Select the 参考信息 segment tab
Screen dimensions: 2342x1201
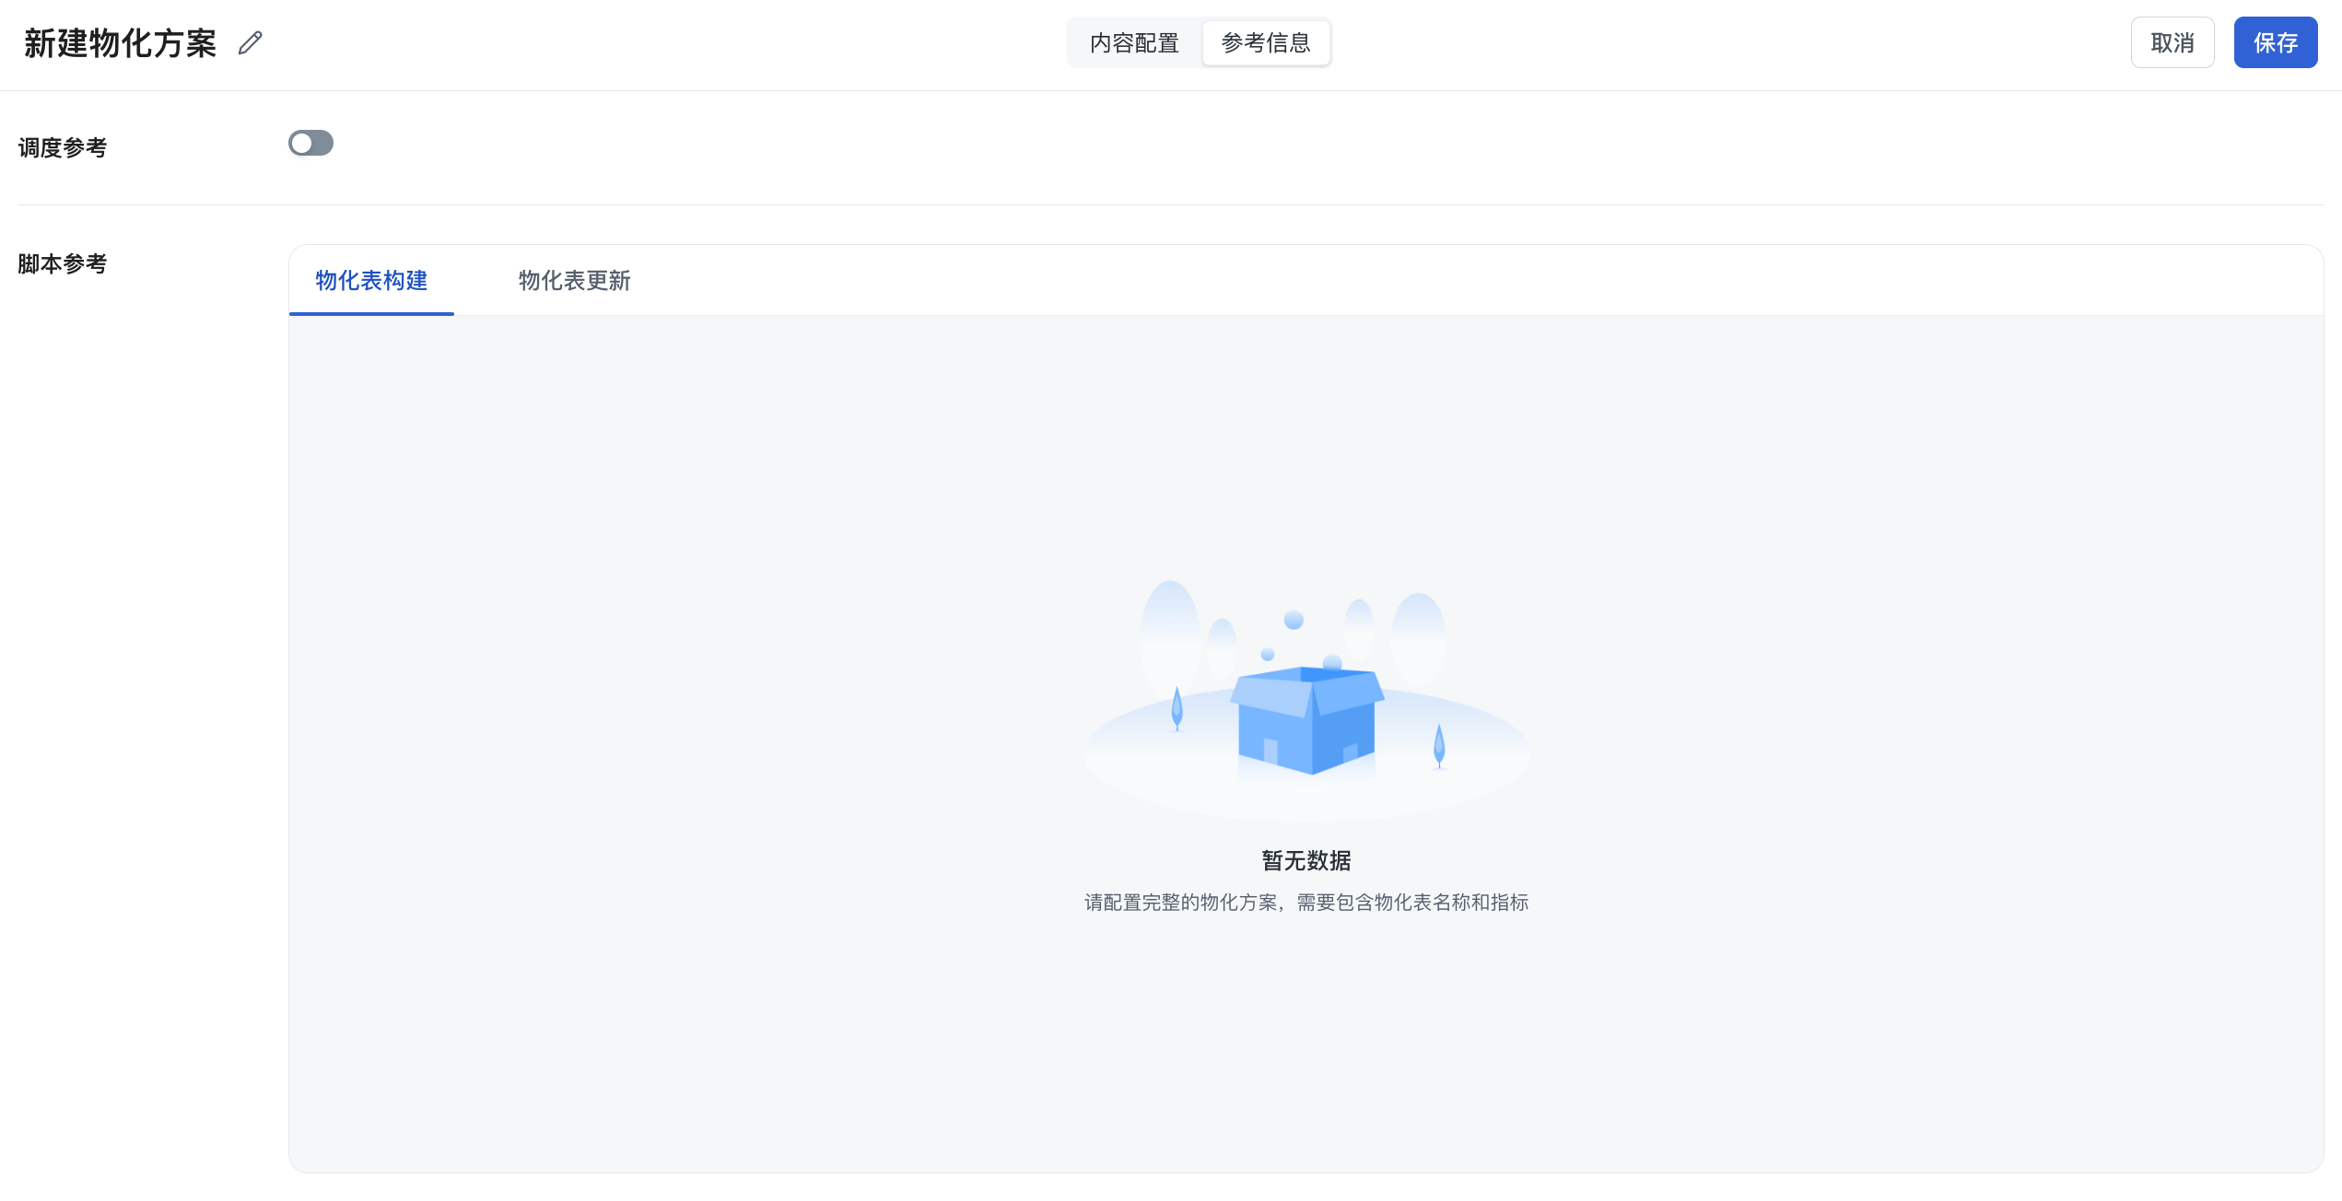coord(1265,43)
